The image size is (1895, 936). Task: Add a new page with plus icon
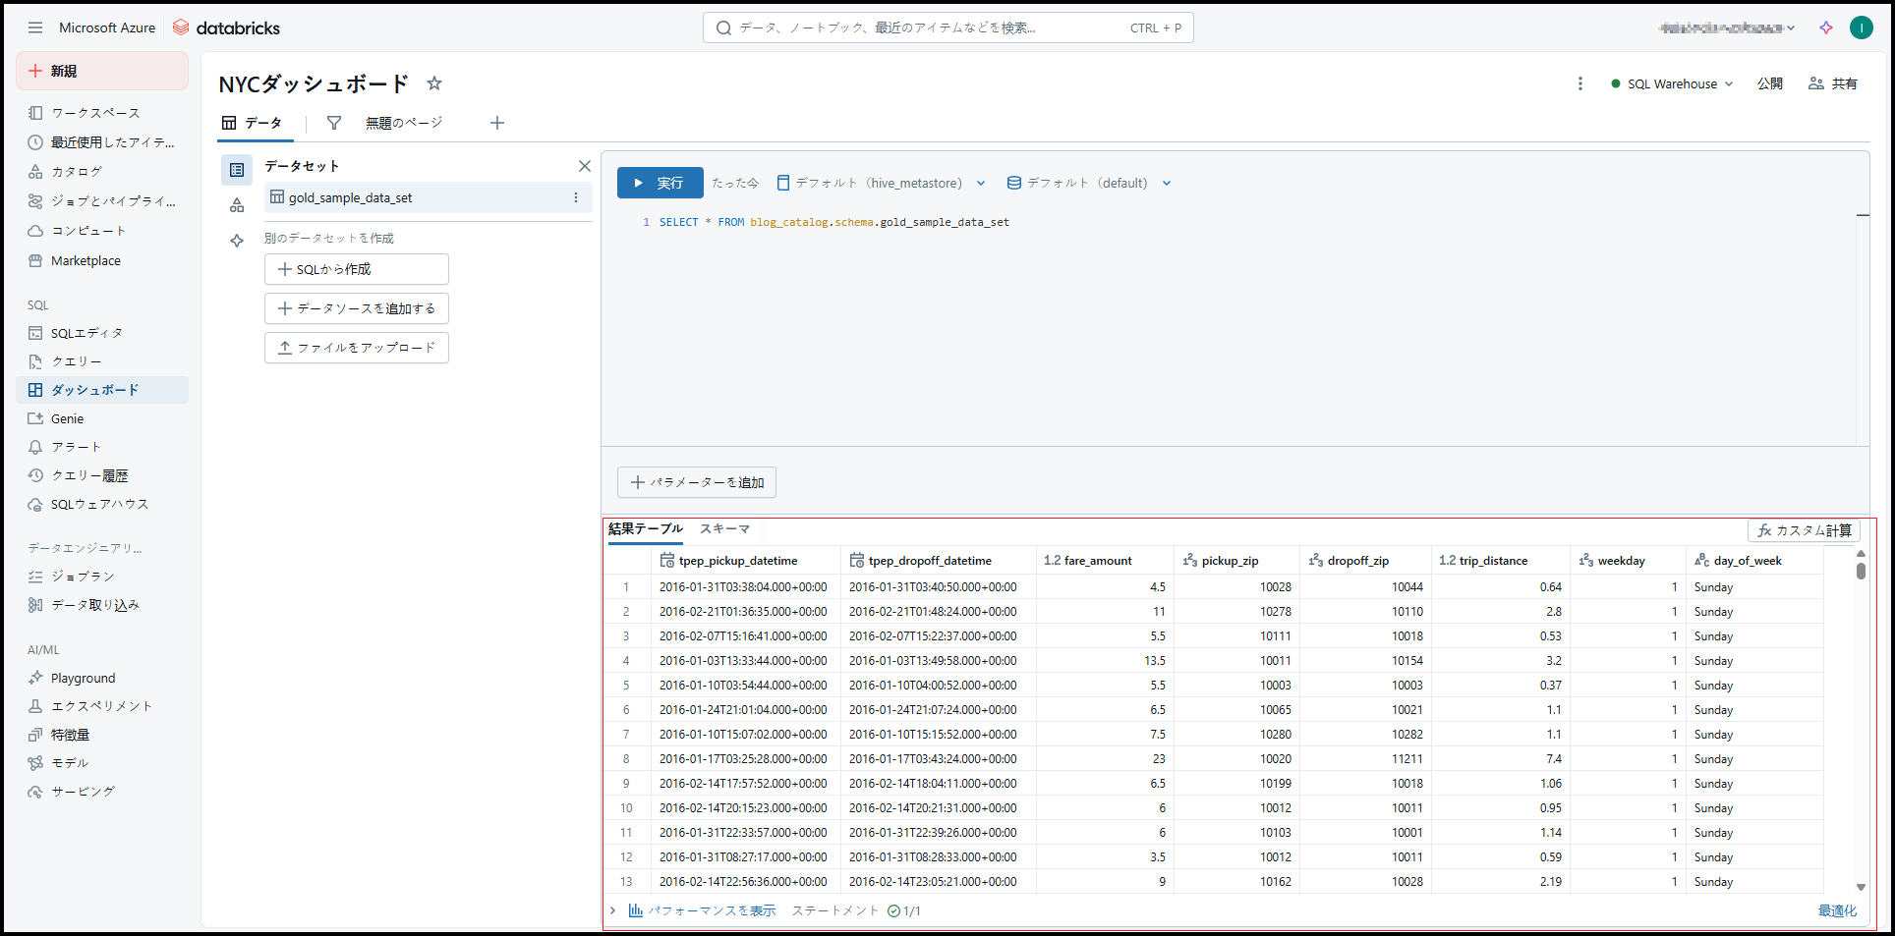coord(497,123)
